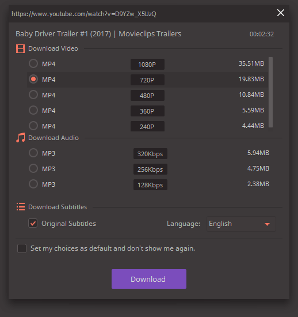
Task: Click the 720P resolution badge
Action: (x=147, y=80)
